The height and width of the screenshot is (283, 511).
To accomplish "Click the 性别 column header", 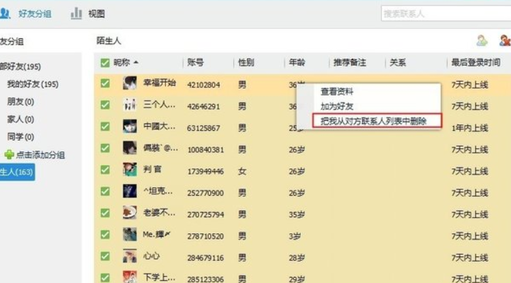I will click(x=246, y=62).
